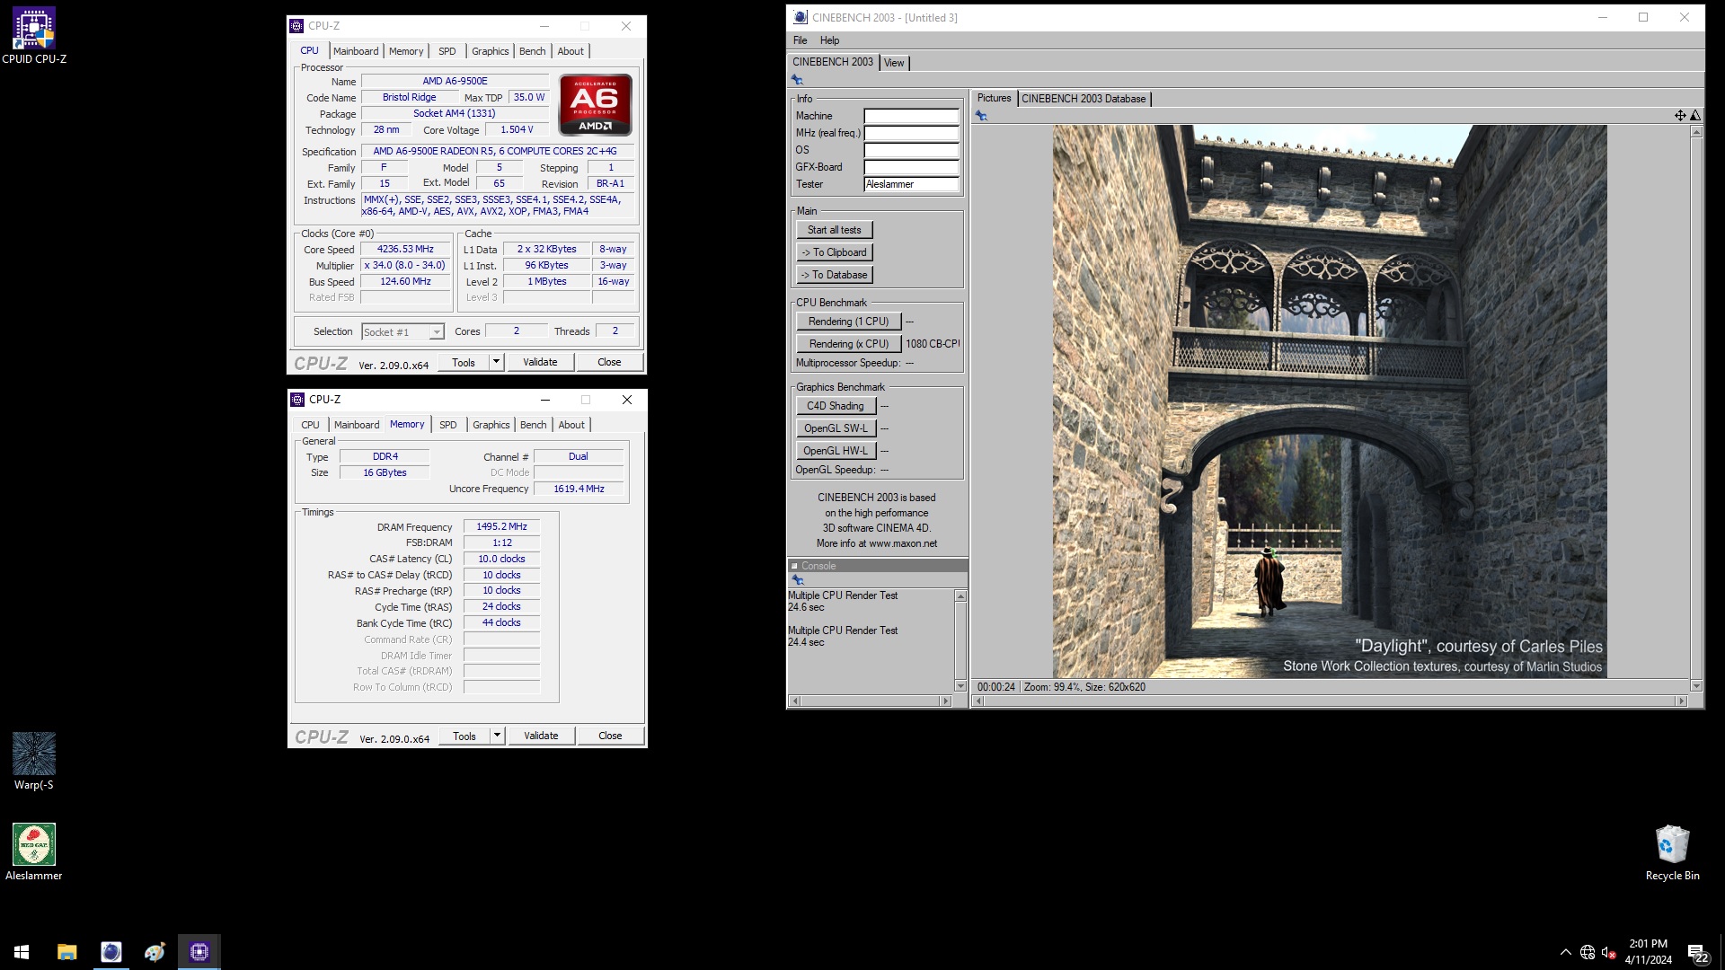Click Validate in the lower CPU-Z Memory window
Screen dimensions: 1725x970
tap(541, 736)
